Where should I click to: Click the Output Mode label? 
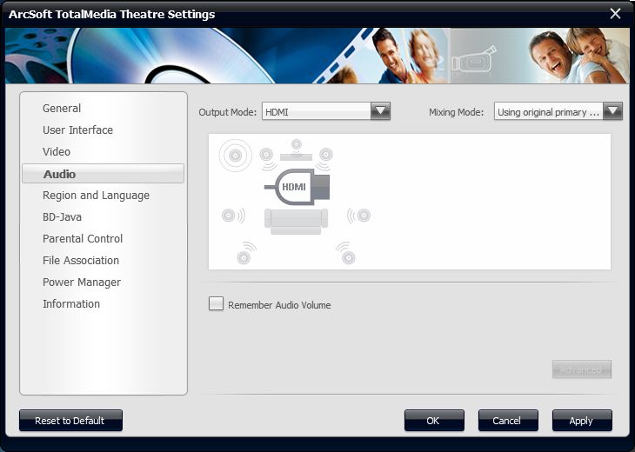tap(228, 112)
